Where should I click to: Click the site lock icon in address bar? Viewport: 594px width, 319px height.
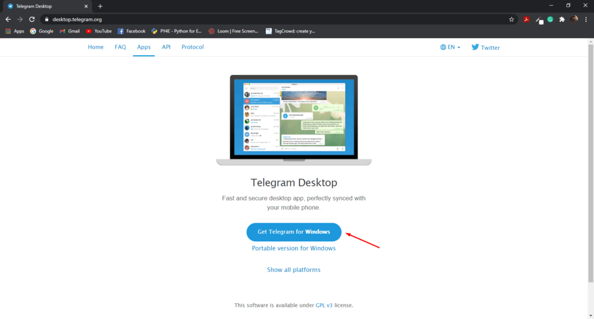pos(46,19)
